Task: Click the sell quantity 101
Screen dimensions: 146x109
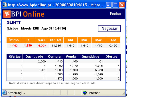Action: coord(100,62)
